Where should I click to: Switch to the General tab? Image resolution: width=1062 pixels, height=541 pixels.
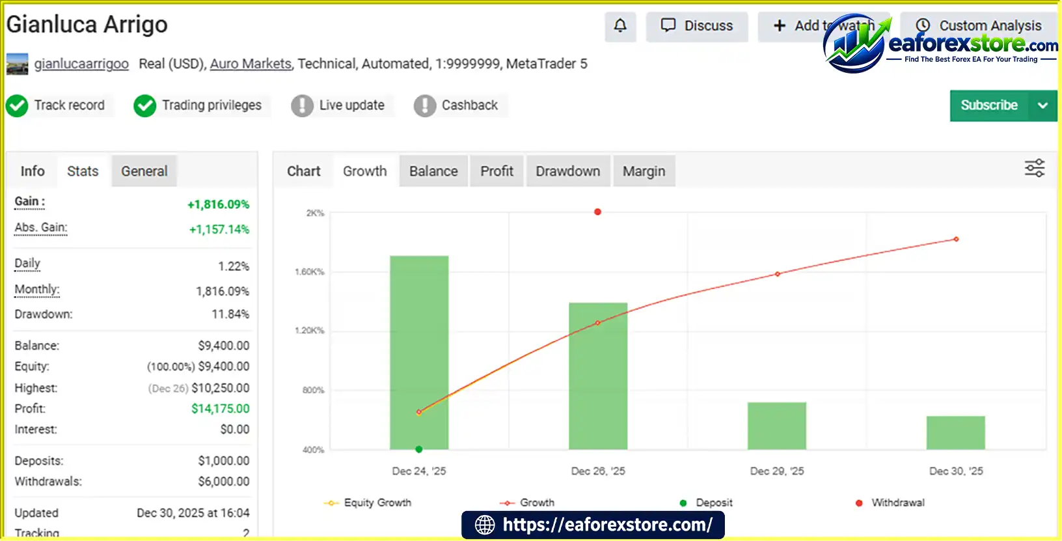144,171
